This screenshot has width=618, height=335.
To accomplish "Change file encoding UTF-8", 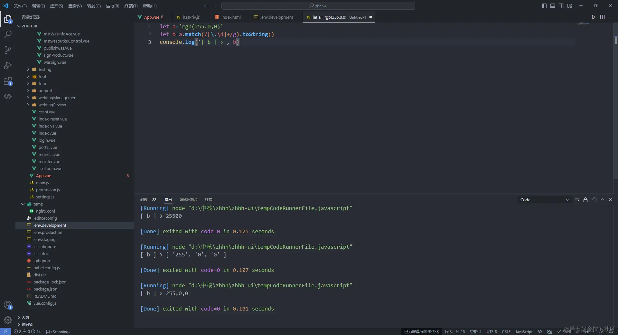I will coord(492,331).
